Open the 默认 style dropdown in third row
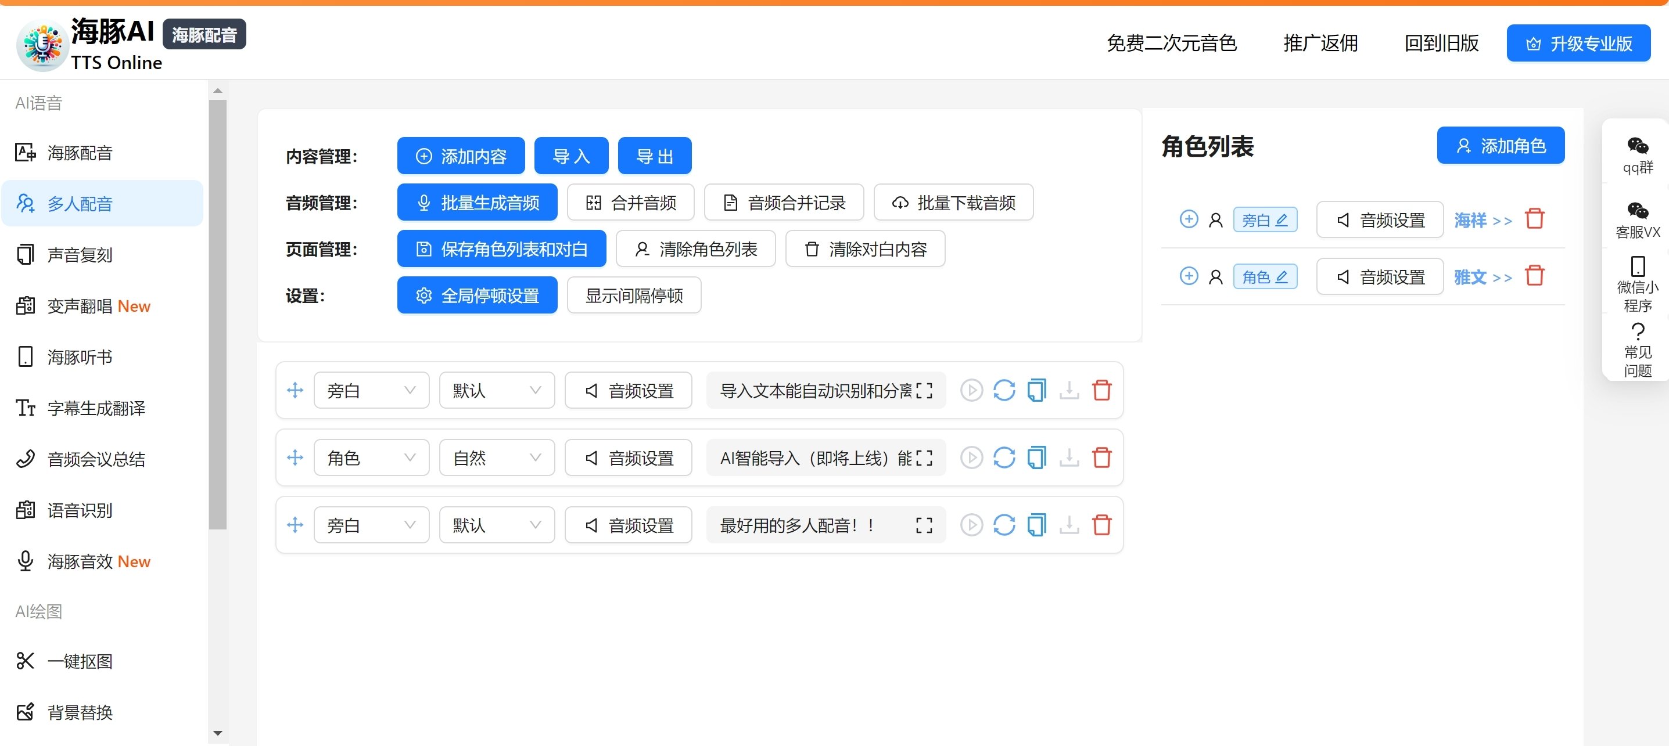This screenshot has height=746, width=1669. coord(496,525)
